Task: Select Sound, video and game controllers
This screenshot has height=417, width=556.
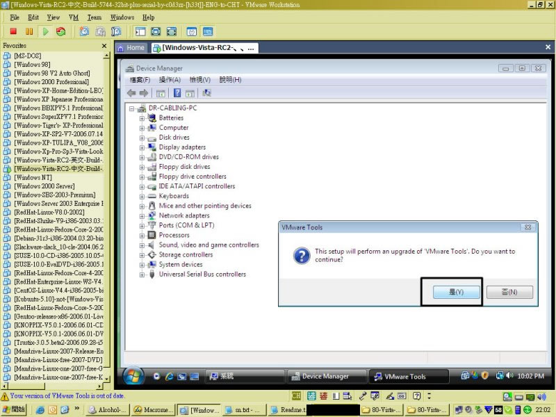Action: coord(209,245)
